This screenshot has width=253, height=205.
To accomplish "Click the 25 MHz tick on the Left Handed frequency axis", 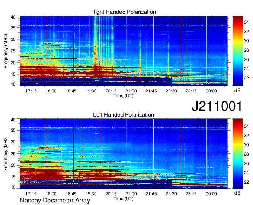I will [13, 154].
